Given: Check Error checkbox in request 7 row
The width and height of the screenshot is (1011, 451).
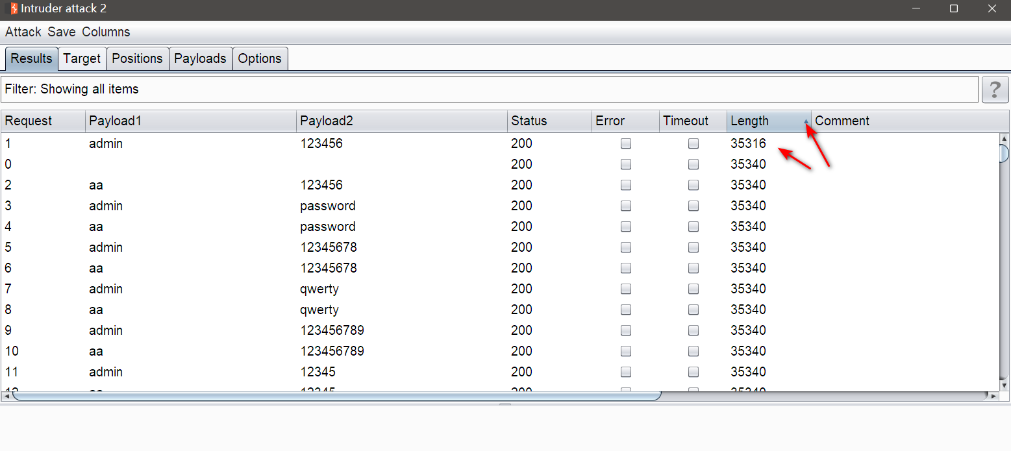Looking at the screenshot, I should (626, 289).
